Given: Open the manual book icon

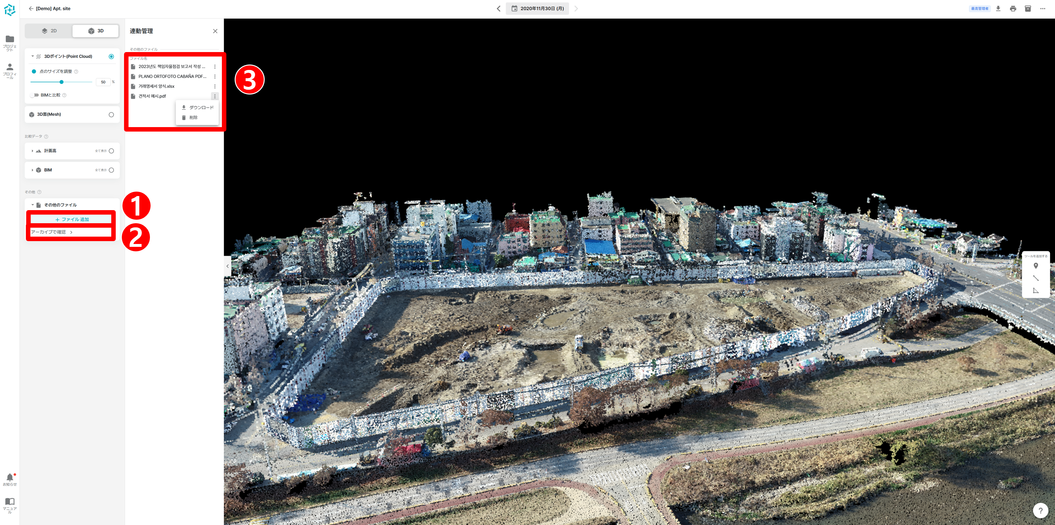Looking at the screenshot, I should 10,502.
